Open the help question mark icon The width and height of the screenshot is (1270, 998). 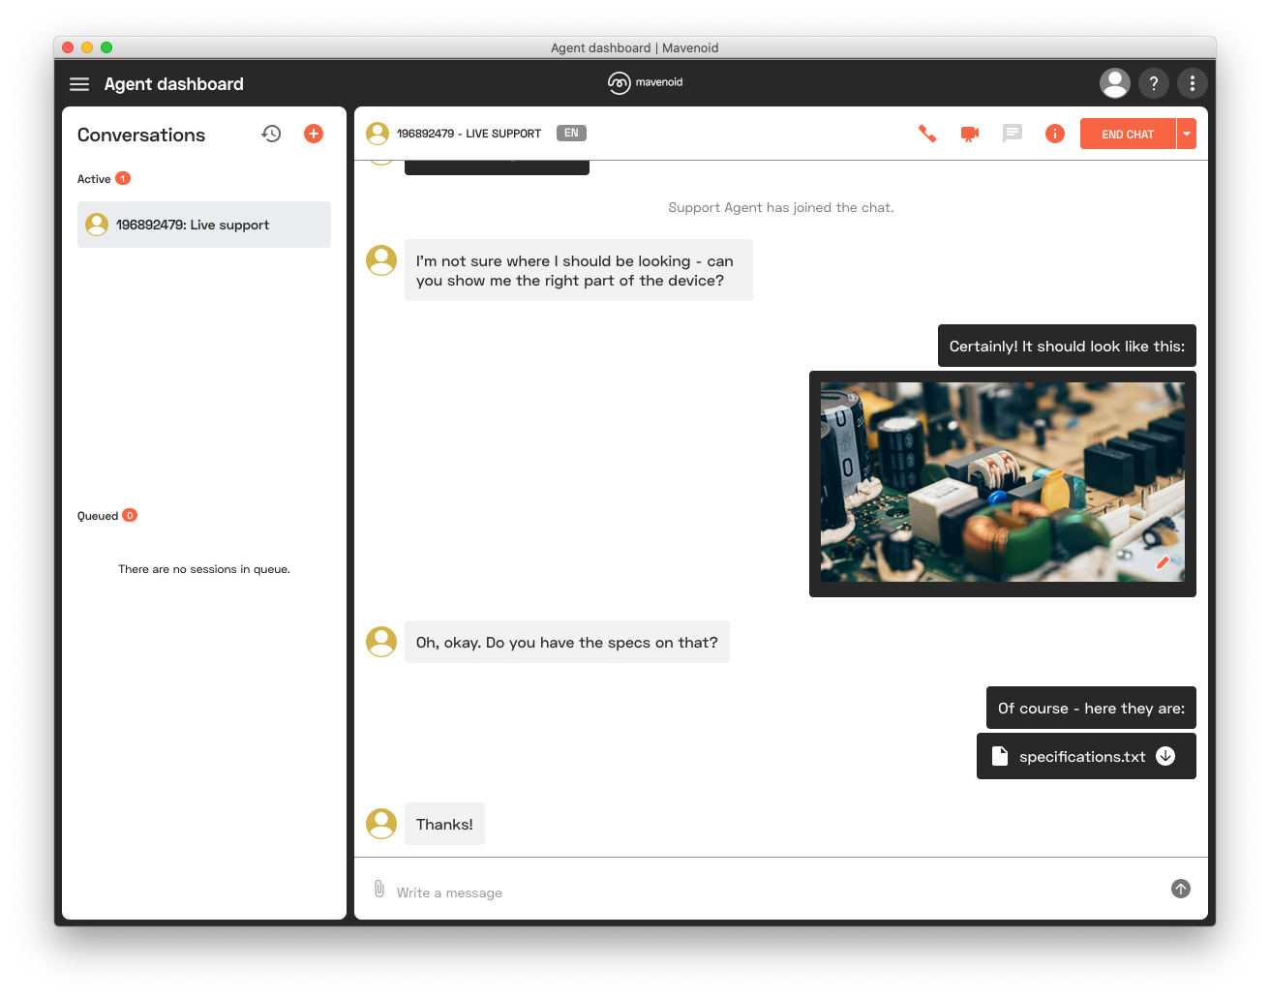tap(1154, 83)
